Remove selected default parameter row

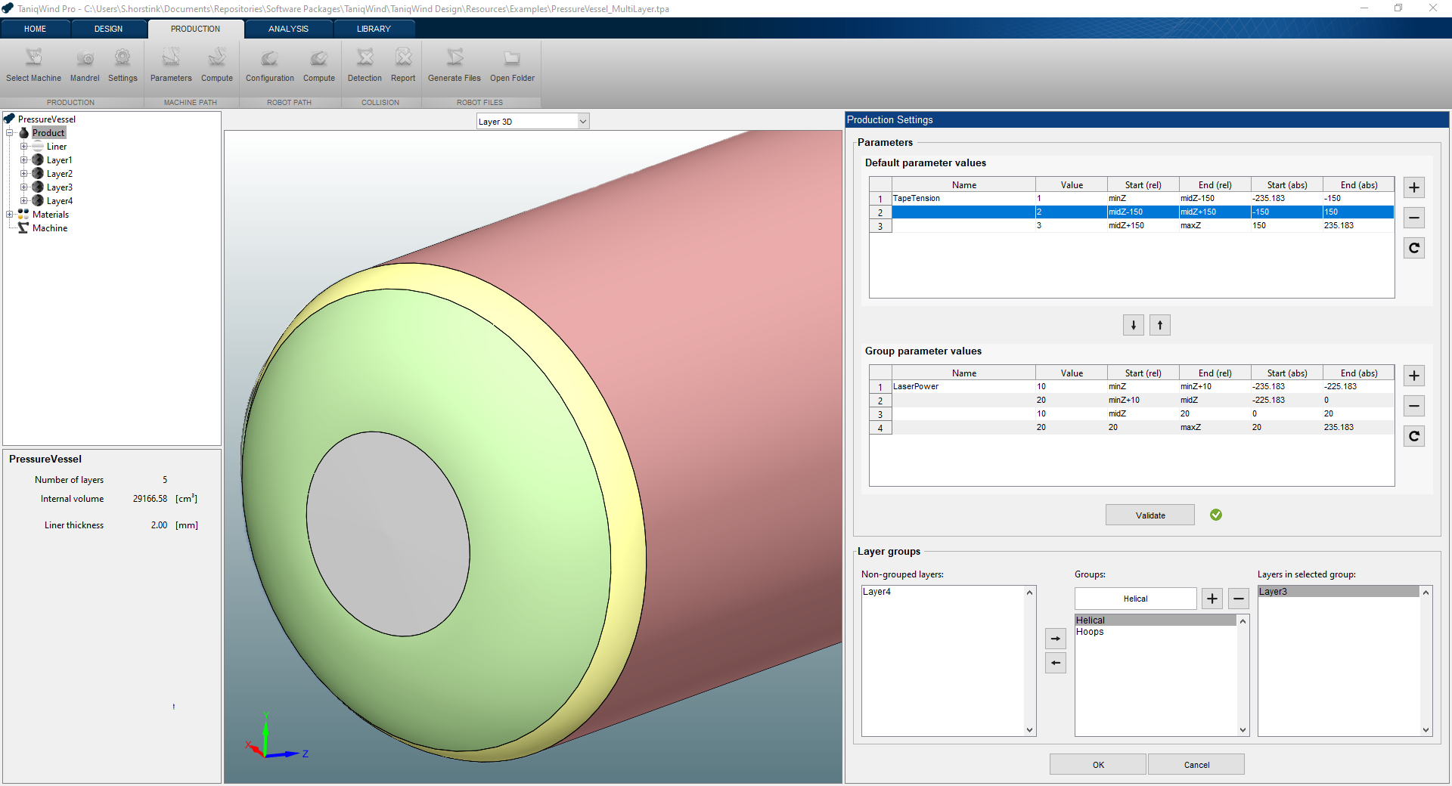[1414, 218]
